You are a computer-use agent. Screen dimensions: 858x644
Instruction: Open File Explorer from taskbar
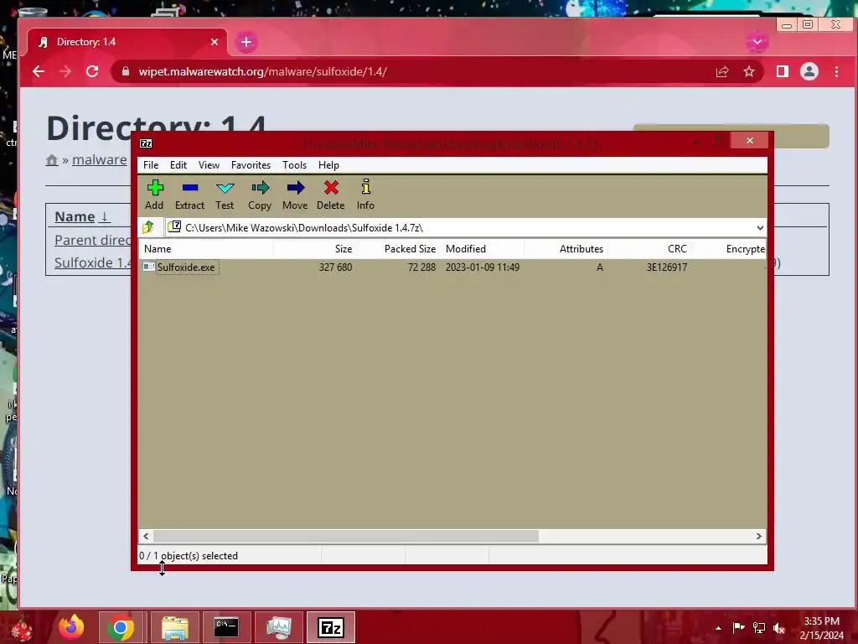(174, 627)
